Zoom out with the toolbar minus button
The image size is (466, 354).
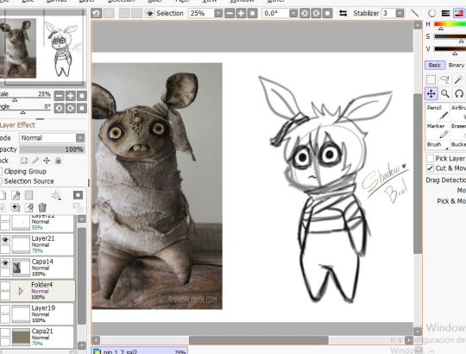[x=230, y=13]
